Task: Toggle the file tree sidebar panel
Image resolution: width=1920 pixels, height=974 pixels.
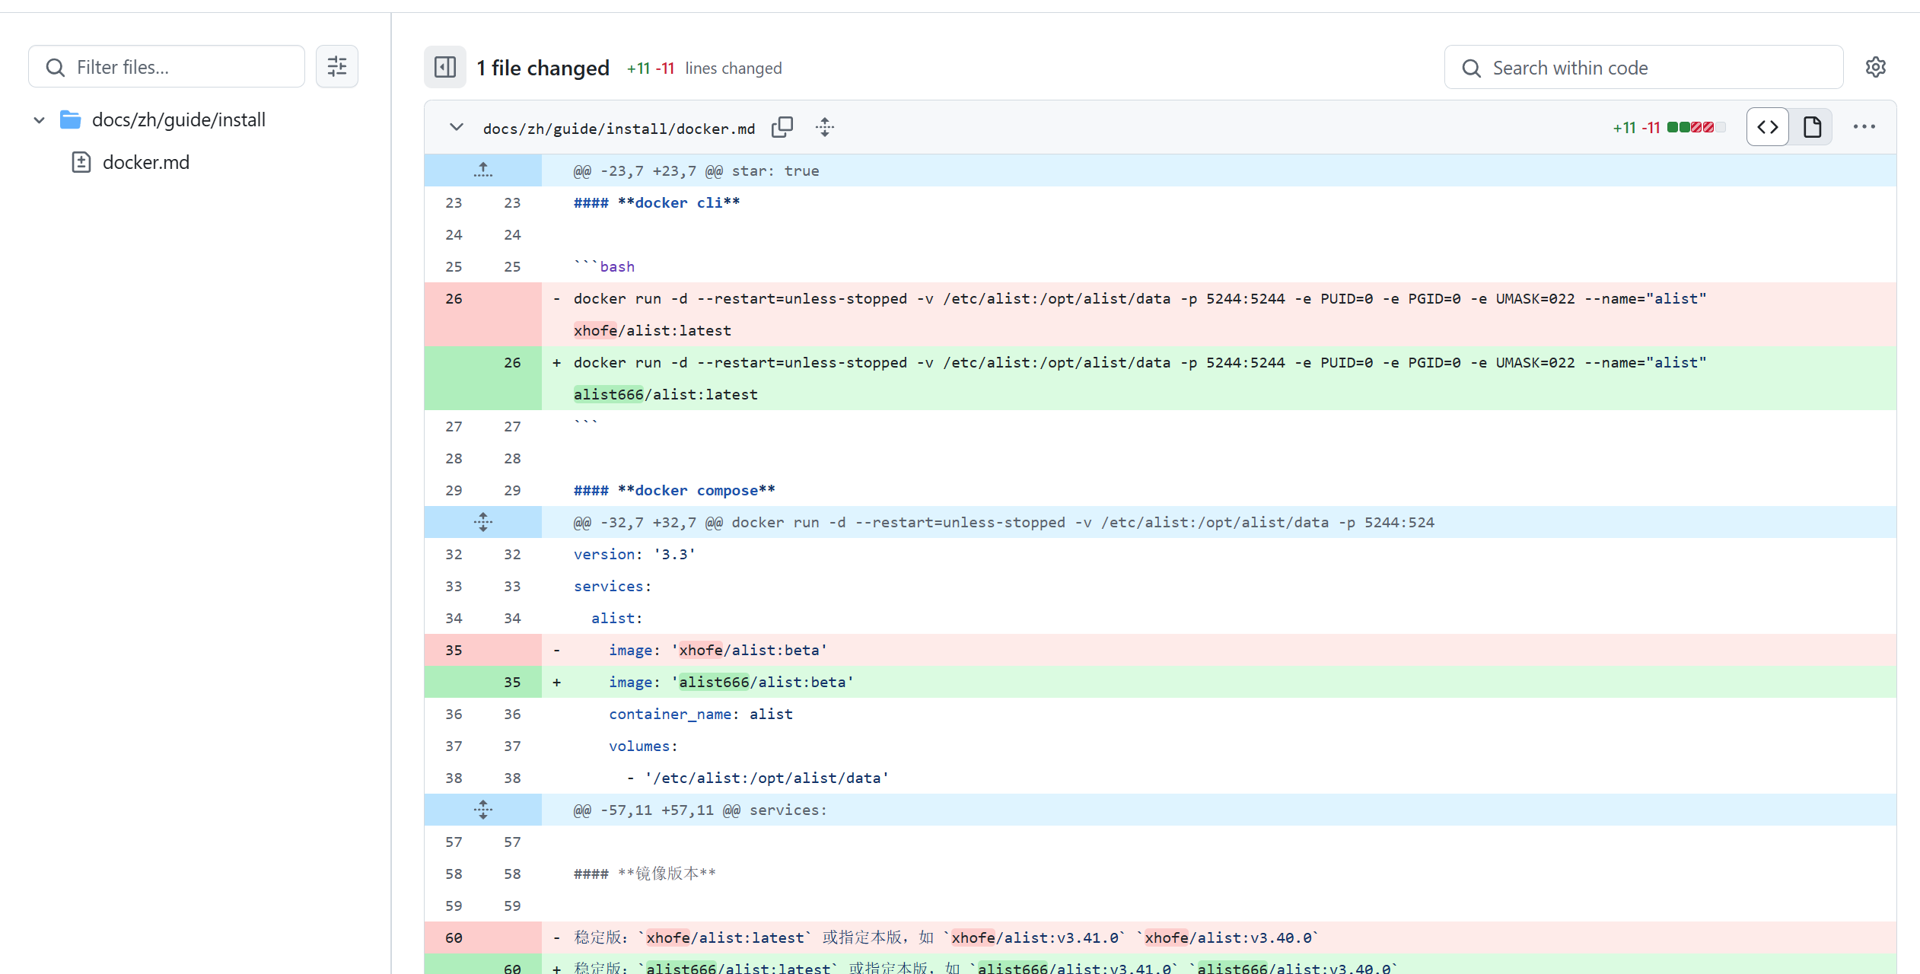Action: (445, 68)
